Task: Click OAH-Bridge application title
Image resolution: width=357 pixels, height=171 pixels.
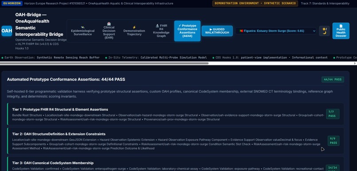Action: pos(39,25)
